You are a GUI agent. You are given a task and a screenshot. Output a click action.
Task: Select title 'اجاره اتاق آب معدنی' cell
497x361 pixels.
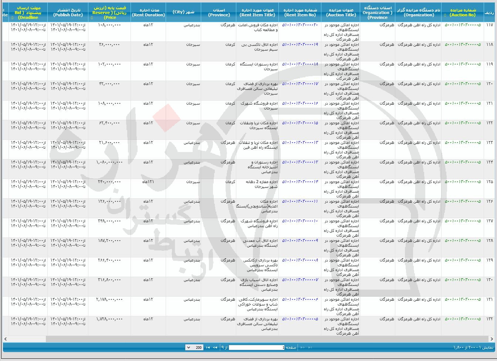(257, 247)
